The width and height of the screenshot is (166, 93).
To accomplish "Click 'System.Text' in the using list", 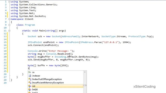I will click(x=27, y=10).
